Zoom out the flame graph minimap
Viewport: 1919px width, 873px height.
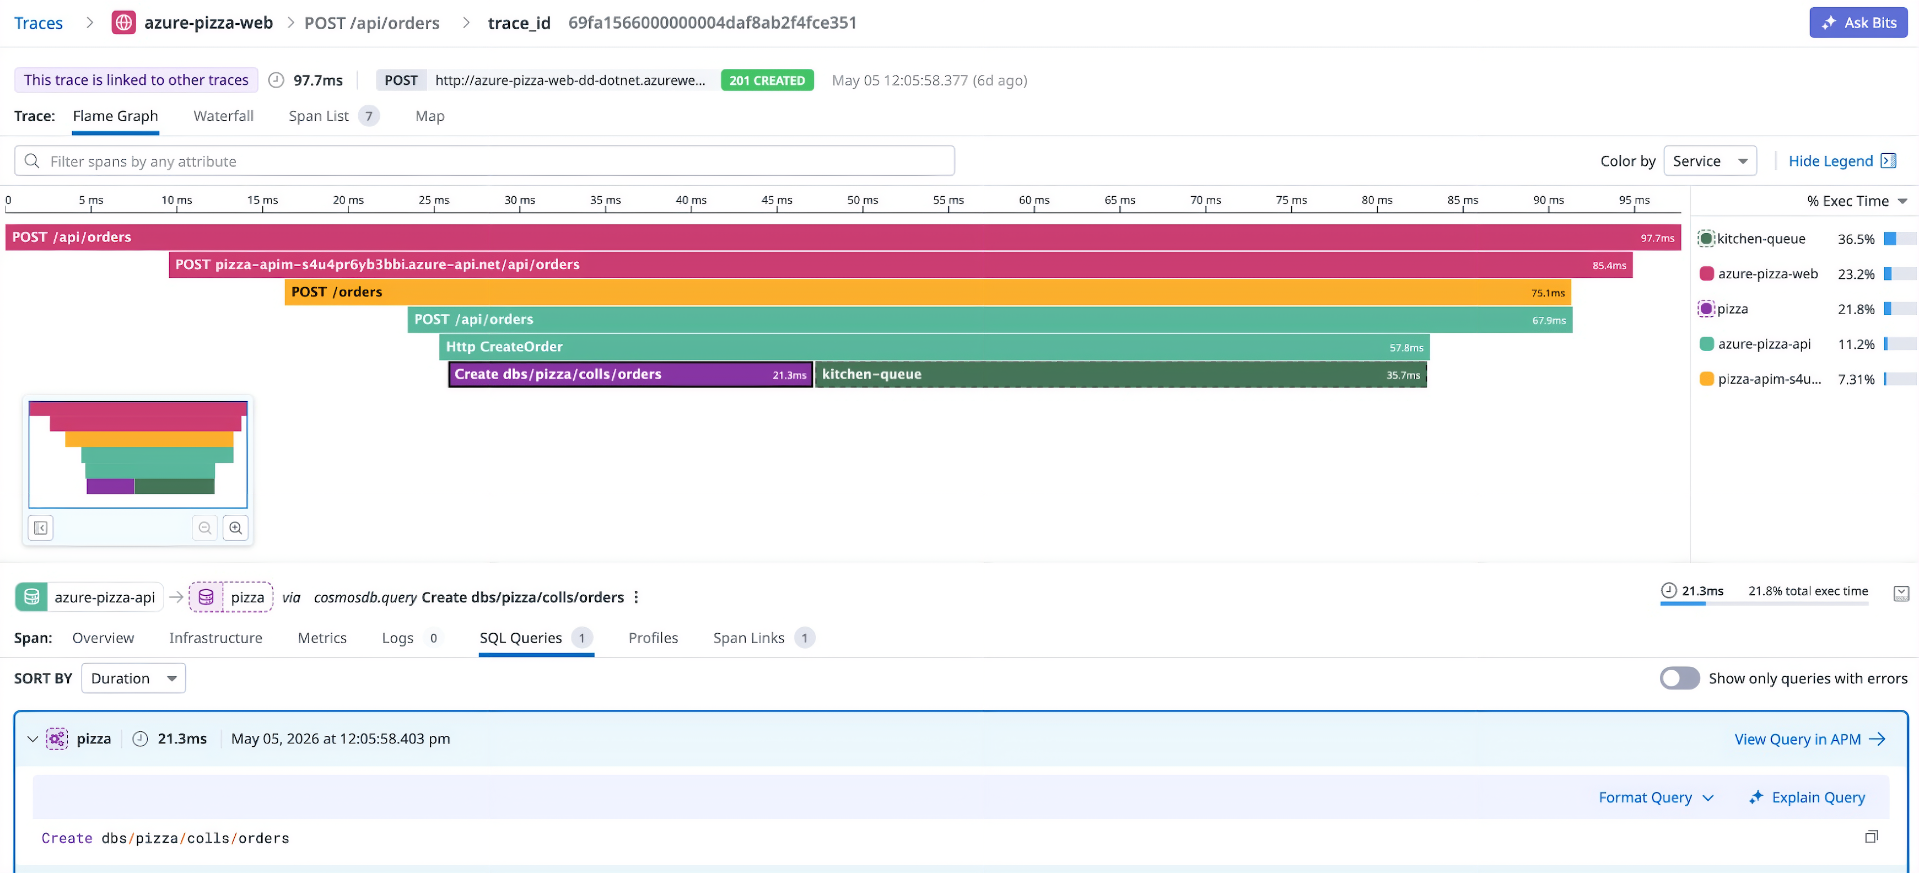point(205,527)
